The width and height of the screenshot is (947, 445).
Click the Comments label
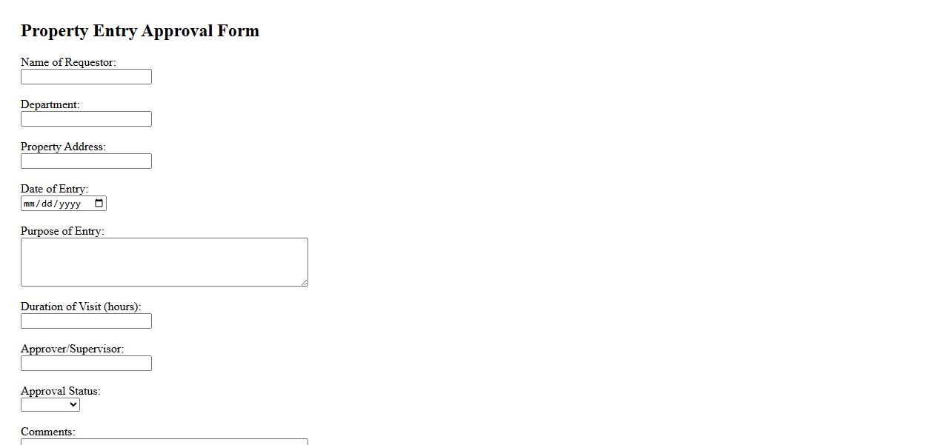(48, 432)
